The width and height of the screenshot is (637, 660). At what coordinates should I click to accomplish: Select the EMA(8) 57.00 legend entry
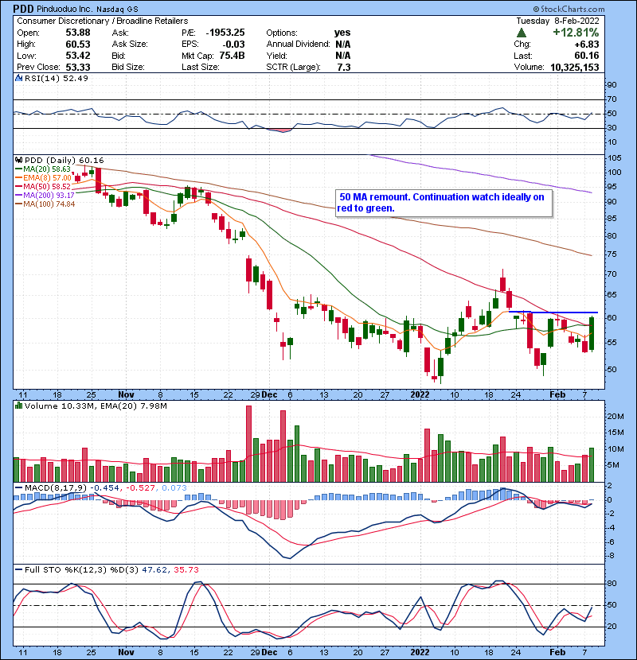(x=44, y=178)
